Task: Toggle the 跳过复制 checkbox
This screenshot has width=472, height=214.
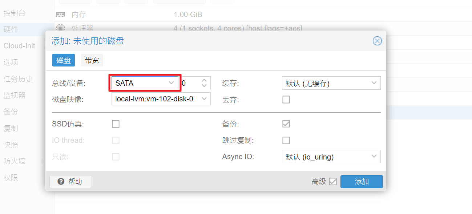Action: click(286, 140)
